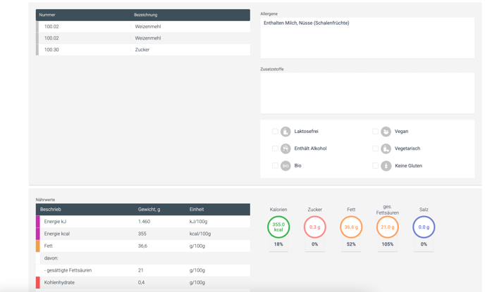Check the Keine Gluten checkbox
The width and height of the screenshot is (485, 292).
(x=375, y=166)
